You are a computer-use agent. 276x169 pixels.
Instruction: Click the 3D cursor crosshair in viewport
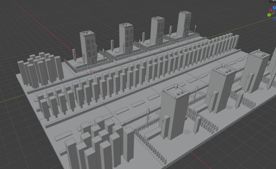(91, 72)
